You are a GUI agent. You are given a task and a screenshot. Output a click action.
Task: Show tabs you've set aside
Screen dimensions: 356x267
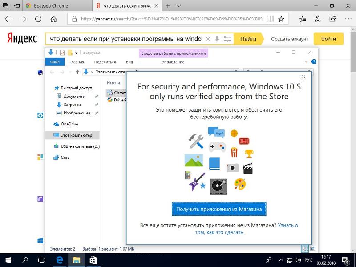point(5,6)
